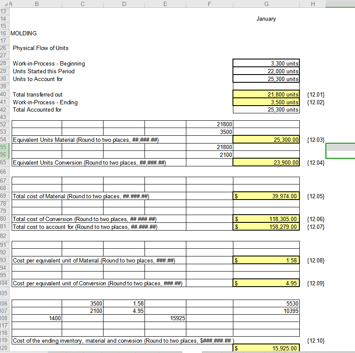Select the '23,900.00' yellow cell
The width and height of the screenshot is (355, 353).
266,162
